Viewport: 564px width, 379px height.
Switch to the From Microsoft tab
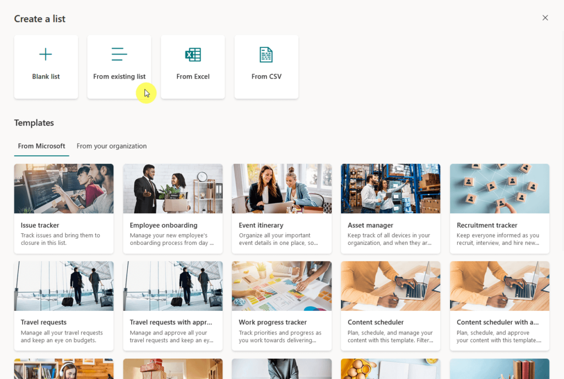pos(41,146)
